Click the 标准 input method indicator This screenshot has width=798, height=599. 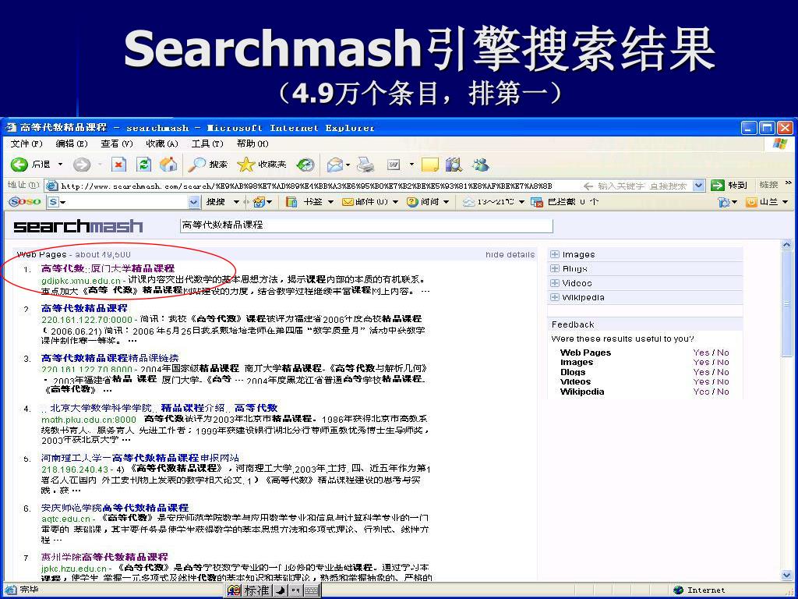pos(256,590)
